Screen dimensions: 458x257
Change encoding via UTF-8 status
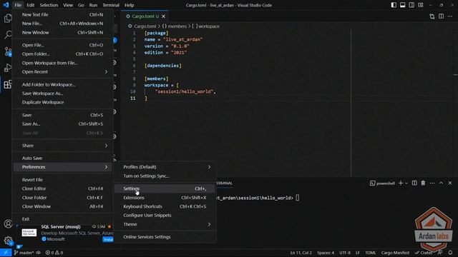(x=345, y=253)
